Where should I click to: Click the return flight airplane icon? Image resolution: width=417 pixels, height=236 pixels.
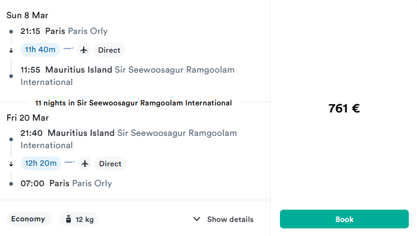click(x=84, y=163)
